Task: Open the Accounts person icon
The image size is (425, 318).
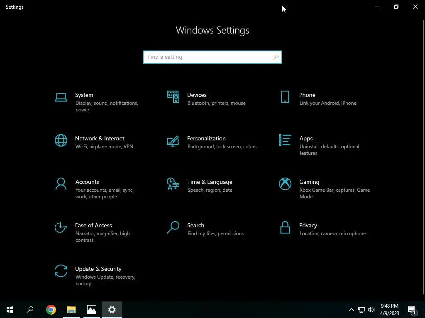Action: 61,184
